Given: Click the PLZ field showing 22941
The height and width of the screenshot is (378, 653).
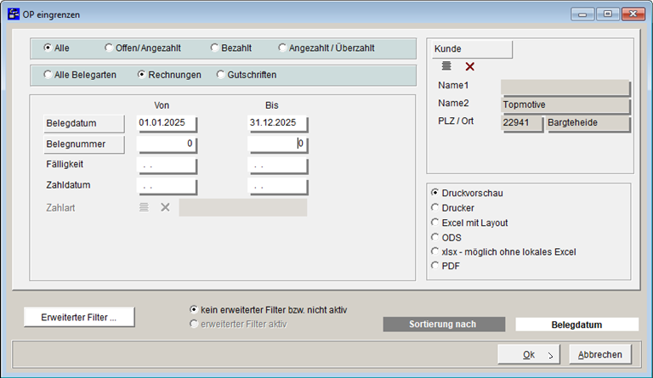Looking at the screenshot, I should 522,123.
